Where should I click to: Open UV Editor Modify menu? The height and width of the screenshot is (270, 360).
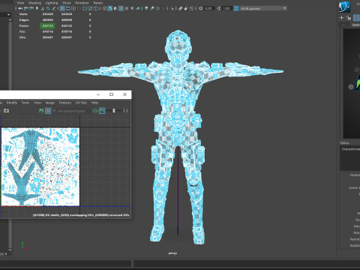point(12,103)
